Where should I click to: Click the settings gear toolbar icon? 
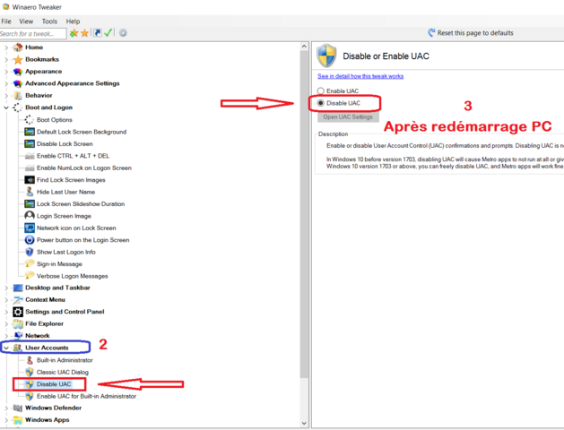(x=123, y=33)
